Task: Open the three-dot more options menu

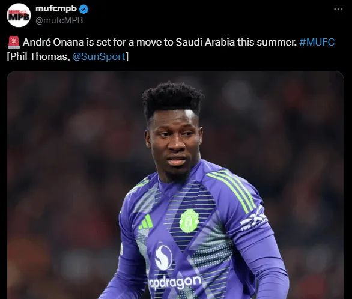Action: (338, 9)
